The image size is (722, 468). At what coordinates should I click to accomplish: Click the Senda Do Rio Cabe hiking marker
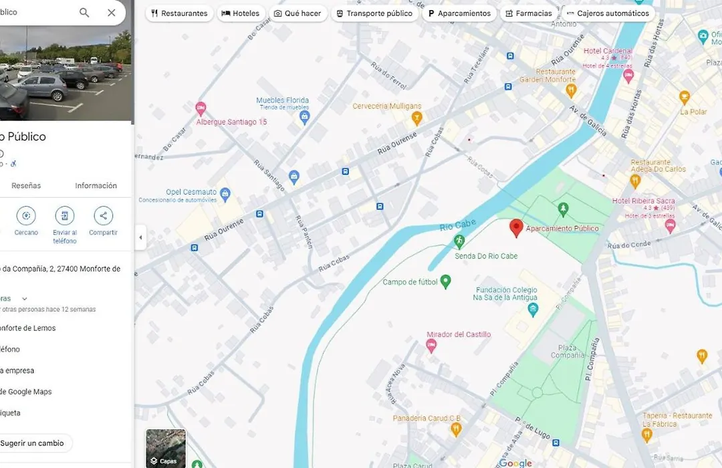coord(459,241)
